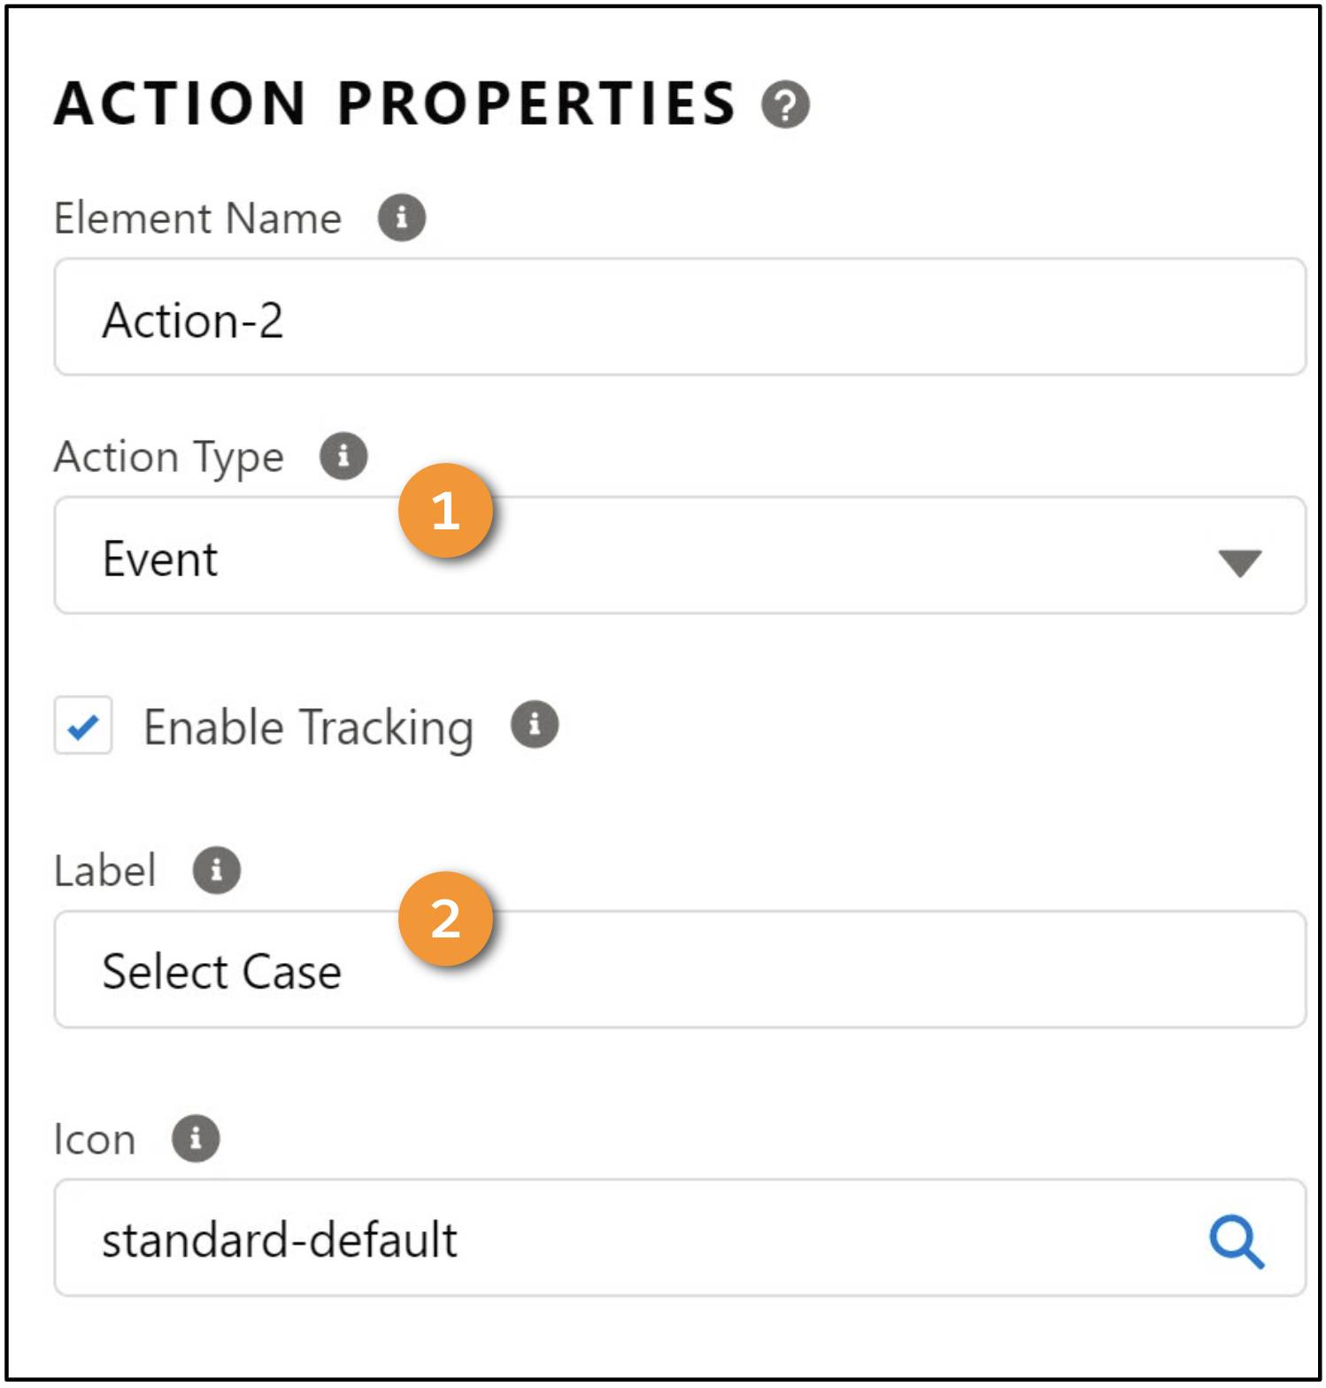Click the ACTION PROPERTIES heading

pyautogui.click(x=395, y=104)
